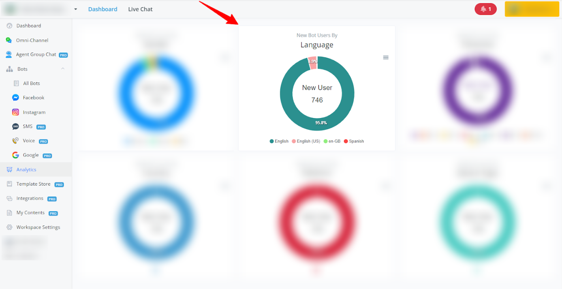Open the Language chart hamburger menu
The image size is (562, 289).
[386, 58]
